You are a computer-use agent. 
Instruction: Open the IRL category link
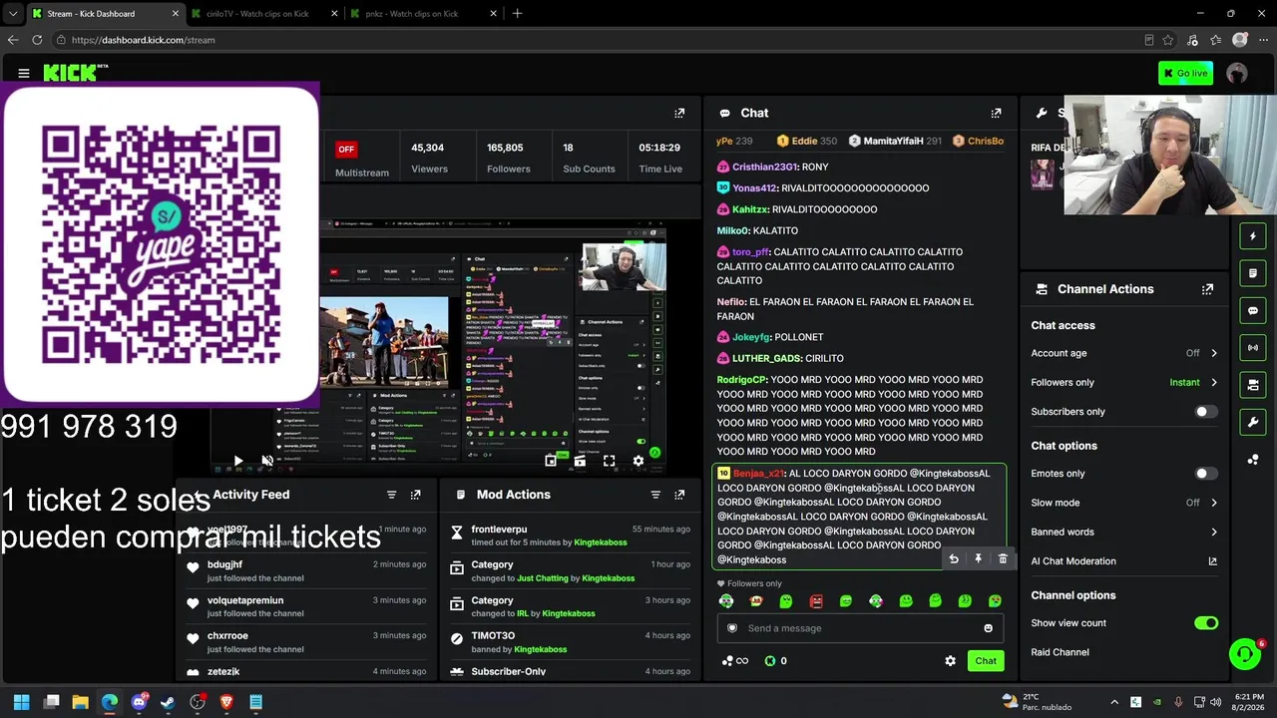pyautogui.click(x=523, y=613)
